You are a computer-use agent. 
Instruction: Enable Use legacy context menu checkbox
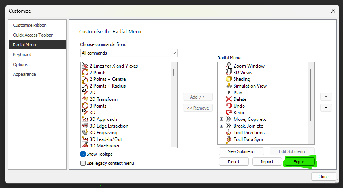[x=83, y=163]
